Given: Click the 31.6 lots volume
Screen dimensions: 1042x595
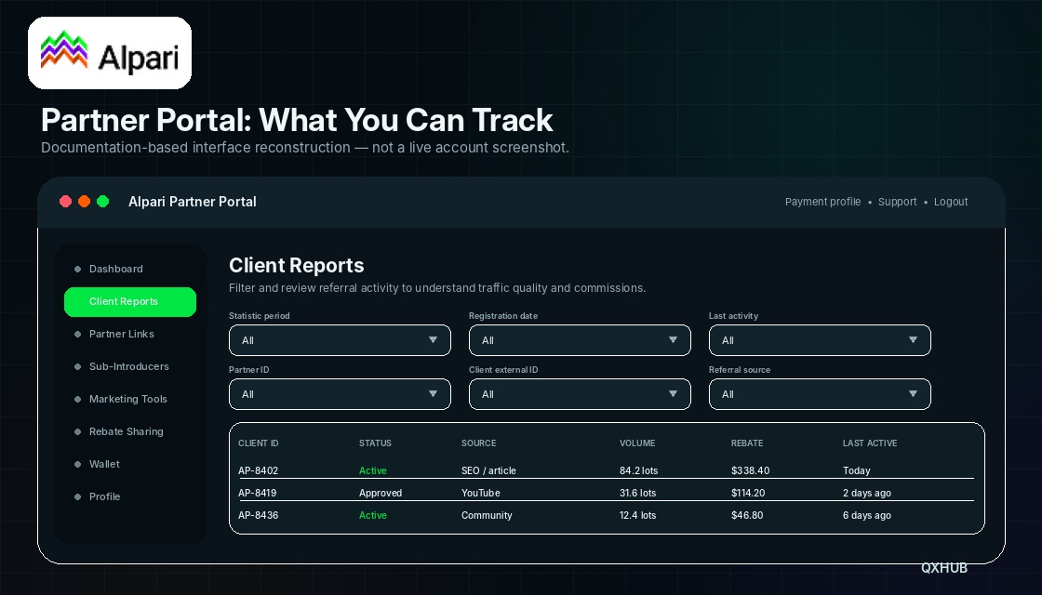Looking at the screenshot, I should click(x=637, y=493).
